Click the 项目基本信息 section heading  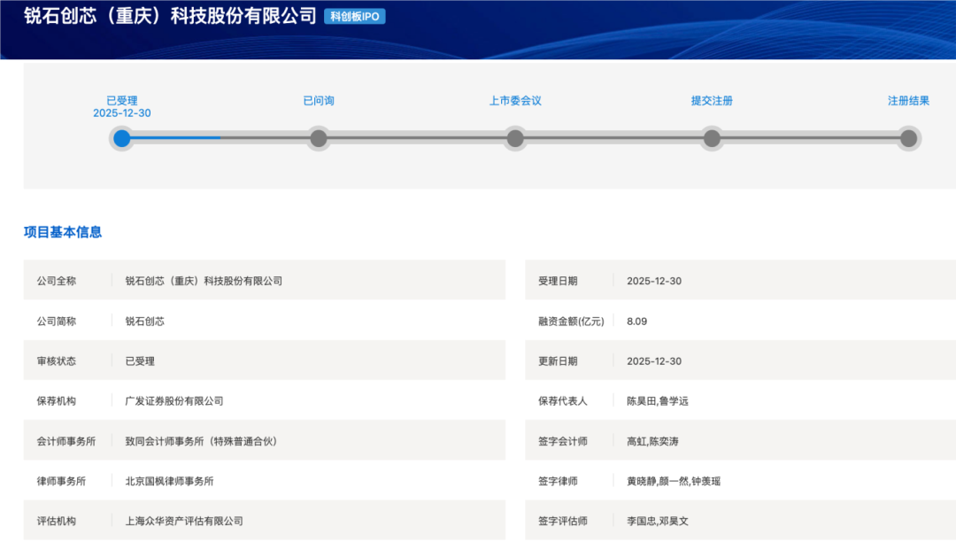tap(63, 232)
